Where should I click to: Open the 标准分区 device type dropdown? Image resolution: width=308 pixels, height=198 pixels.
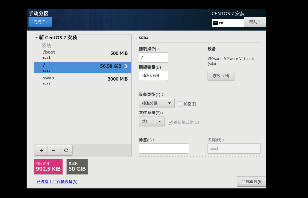(157, 103)
